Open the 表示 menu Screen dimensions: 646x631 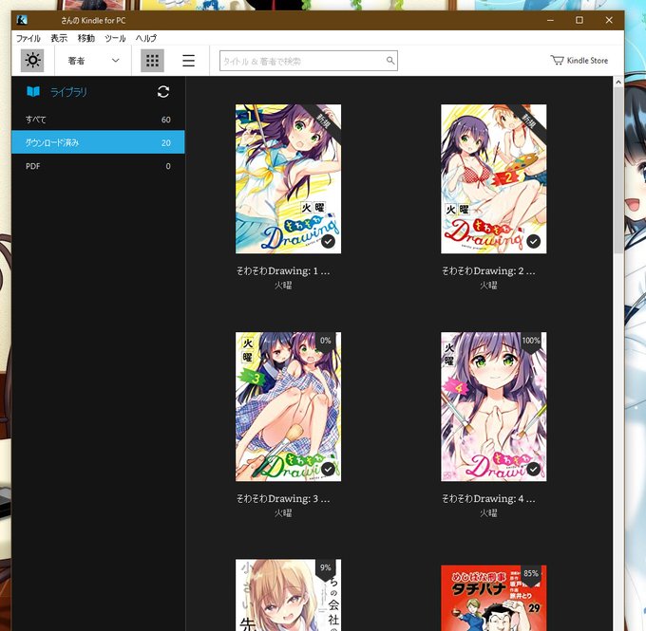pyautogui.click(x=59, y=38)
